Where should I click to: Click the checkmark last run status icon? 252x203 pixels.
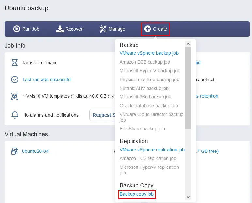(15, 80)
